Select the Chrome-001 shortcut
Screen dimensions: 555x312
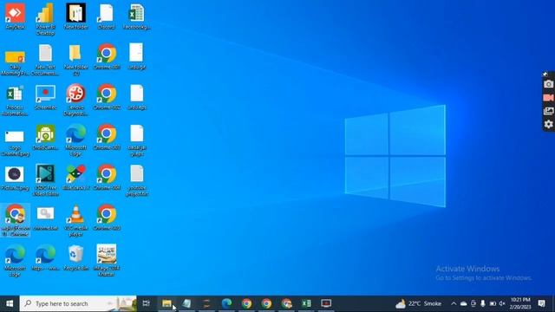106,56
